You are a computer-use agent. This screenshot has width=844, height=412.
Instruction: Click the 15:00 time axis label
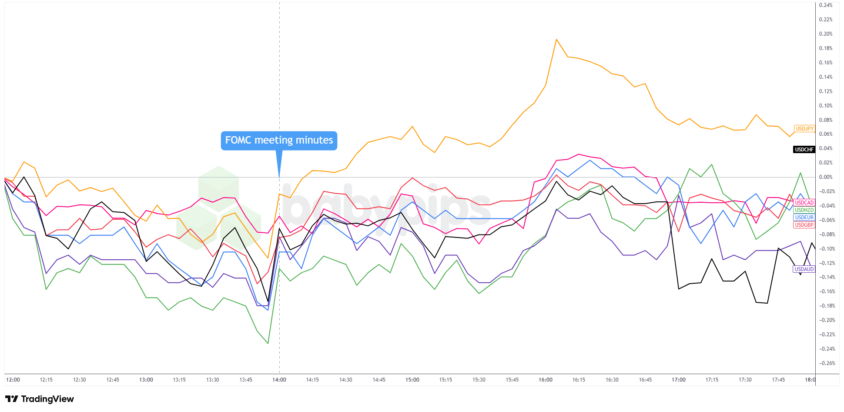pyautogui.click(x=412, y=380)
